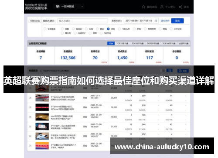218x158 pixels.
Task: Click the film reel icon beside account name
Action: (58, 7)
